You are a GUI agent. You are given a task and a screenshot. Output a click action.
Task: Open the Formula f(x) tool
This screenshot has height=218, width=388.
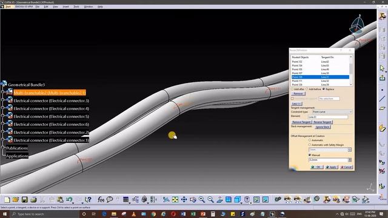(x=101, y=199)
